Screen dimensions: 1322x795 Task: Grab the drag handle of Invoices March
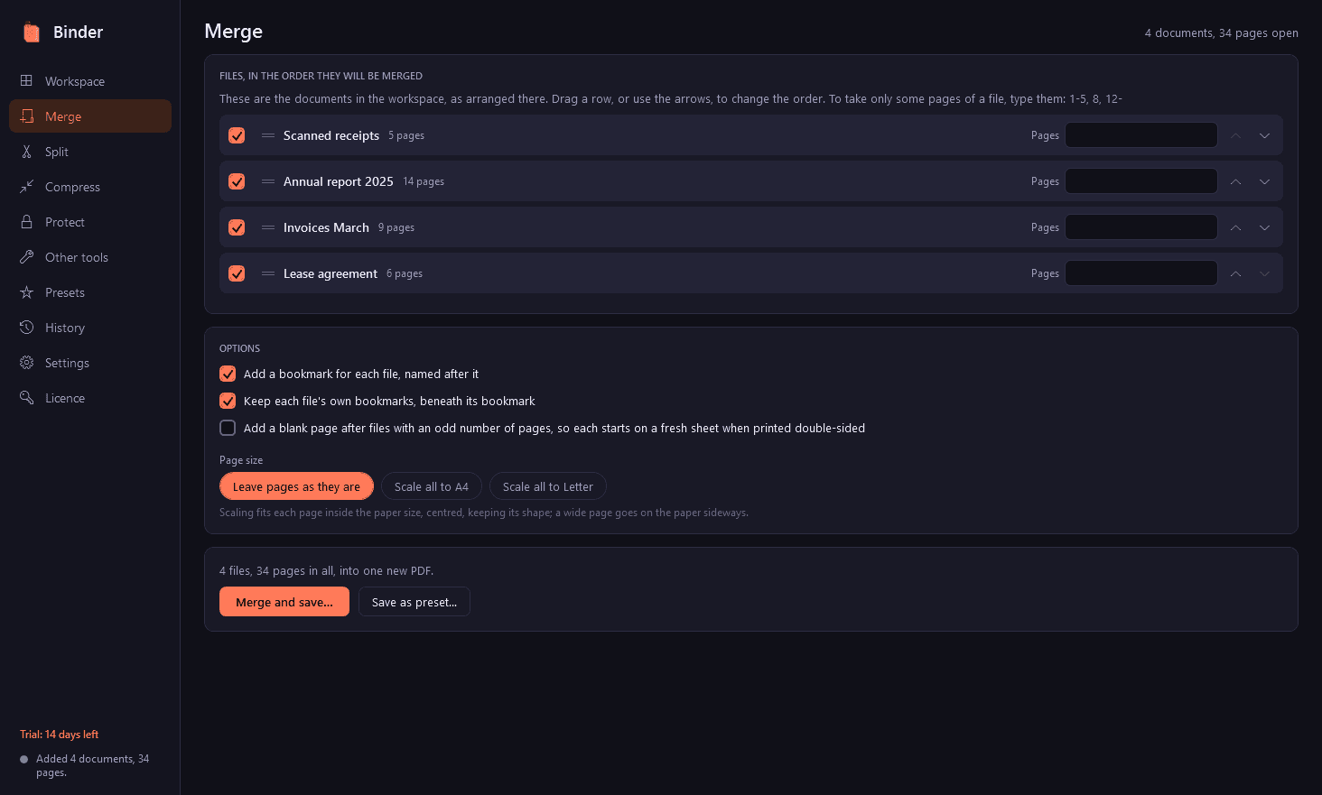pos(268,227)
